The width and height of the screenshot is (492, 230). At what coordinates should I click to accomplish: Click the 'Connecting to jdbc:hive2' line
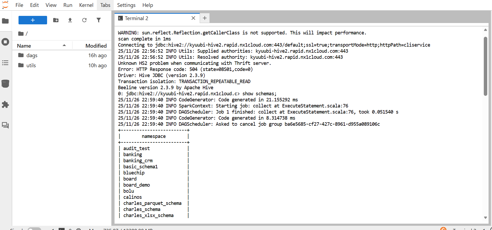coord(274,45)
